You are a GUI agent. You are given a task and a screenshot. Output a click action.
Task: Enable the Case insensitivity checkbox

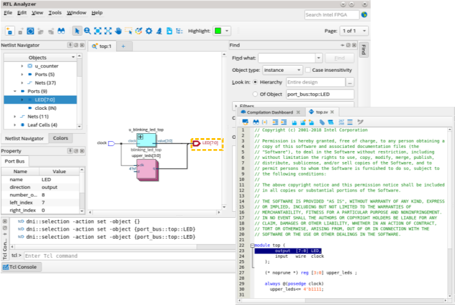308,70
